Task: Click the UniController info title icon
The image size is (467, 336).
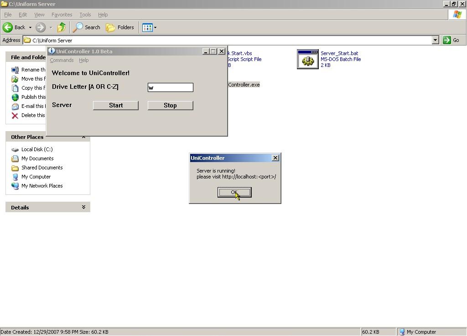Action: 52,51
